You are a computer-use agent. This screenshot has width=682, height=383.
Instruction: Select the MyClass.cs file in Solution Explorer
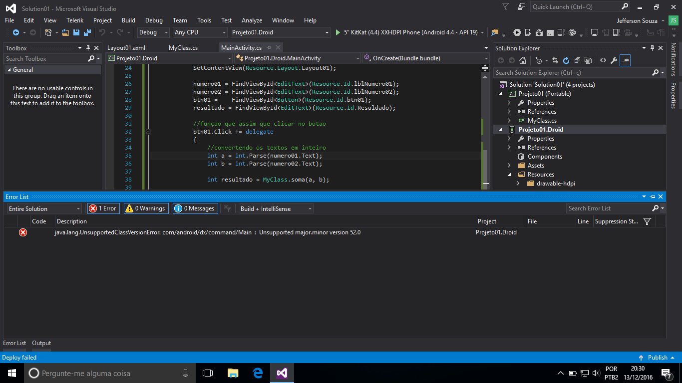(542, 121)
